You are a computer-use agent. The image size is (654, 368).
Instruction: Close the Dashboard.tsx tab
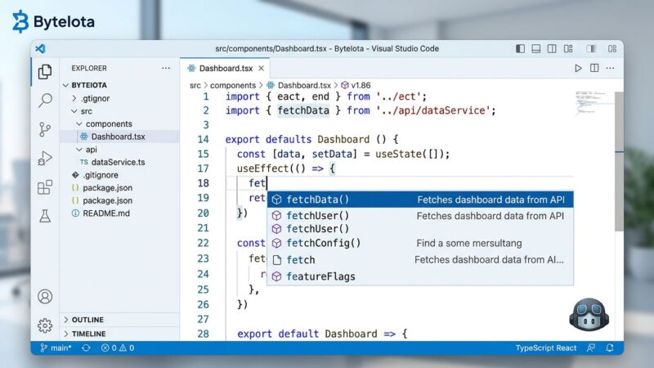pyautogui.click(x=261, y=68)
